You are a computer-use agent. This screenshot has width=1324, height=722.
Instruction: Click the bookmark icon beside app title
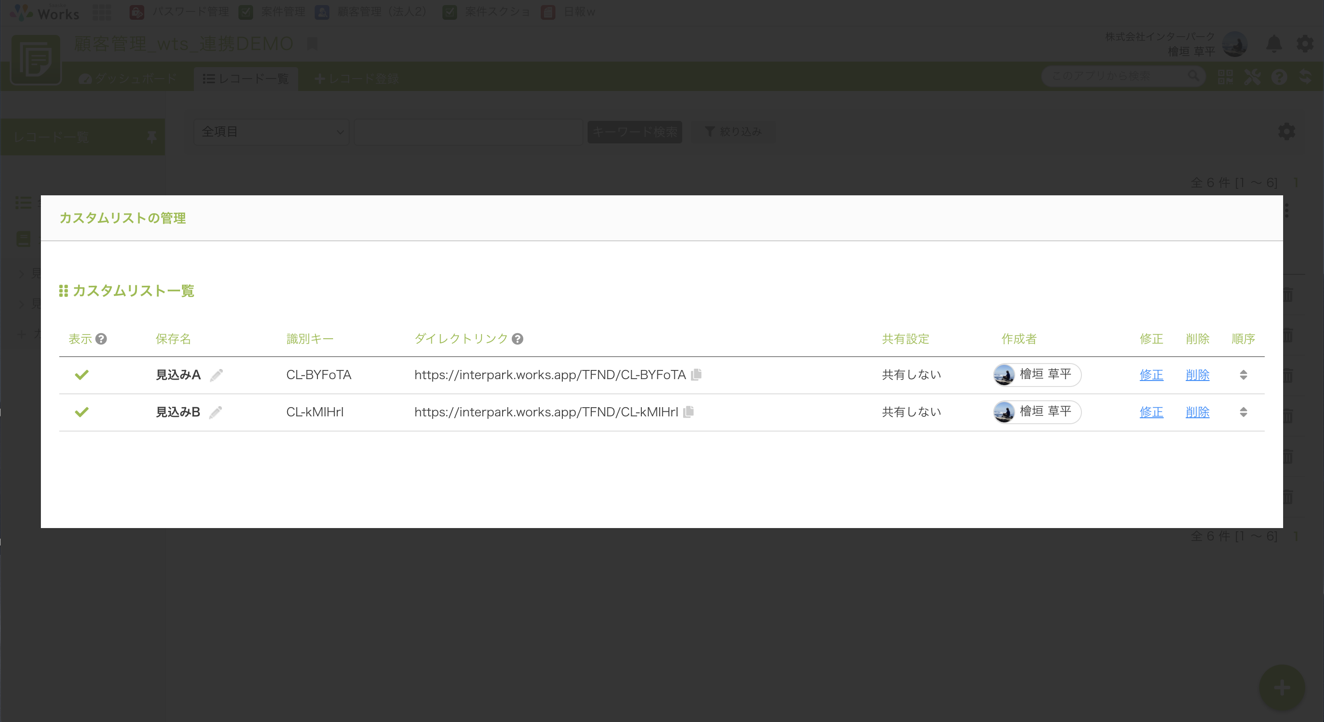point(312,44)
